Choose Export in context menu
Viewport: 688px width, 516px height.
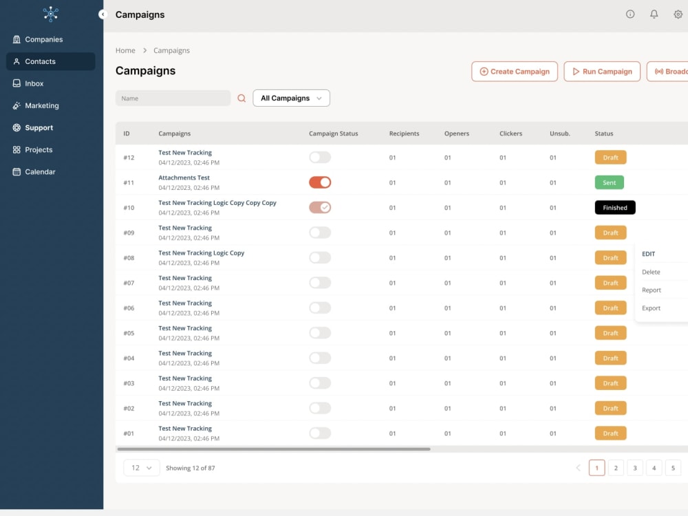(651, 308)
